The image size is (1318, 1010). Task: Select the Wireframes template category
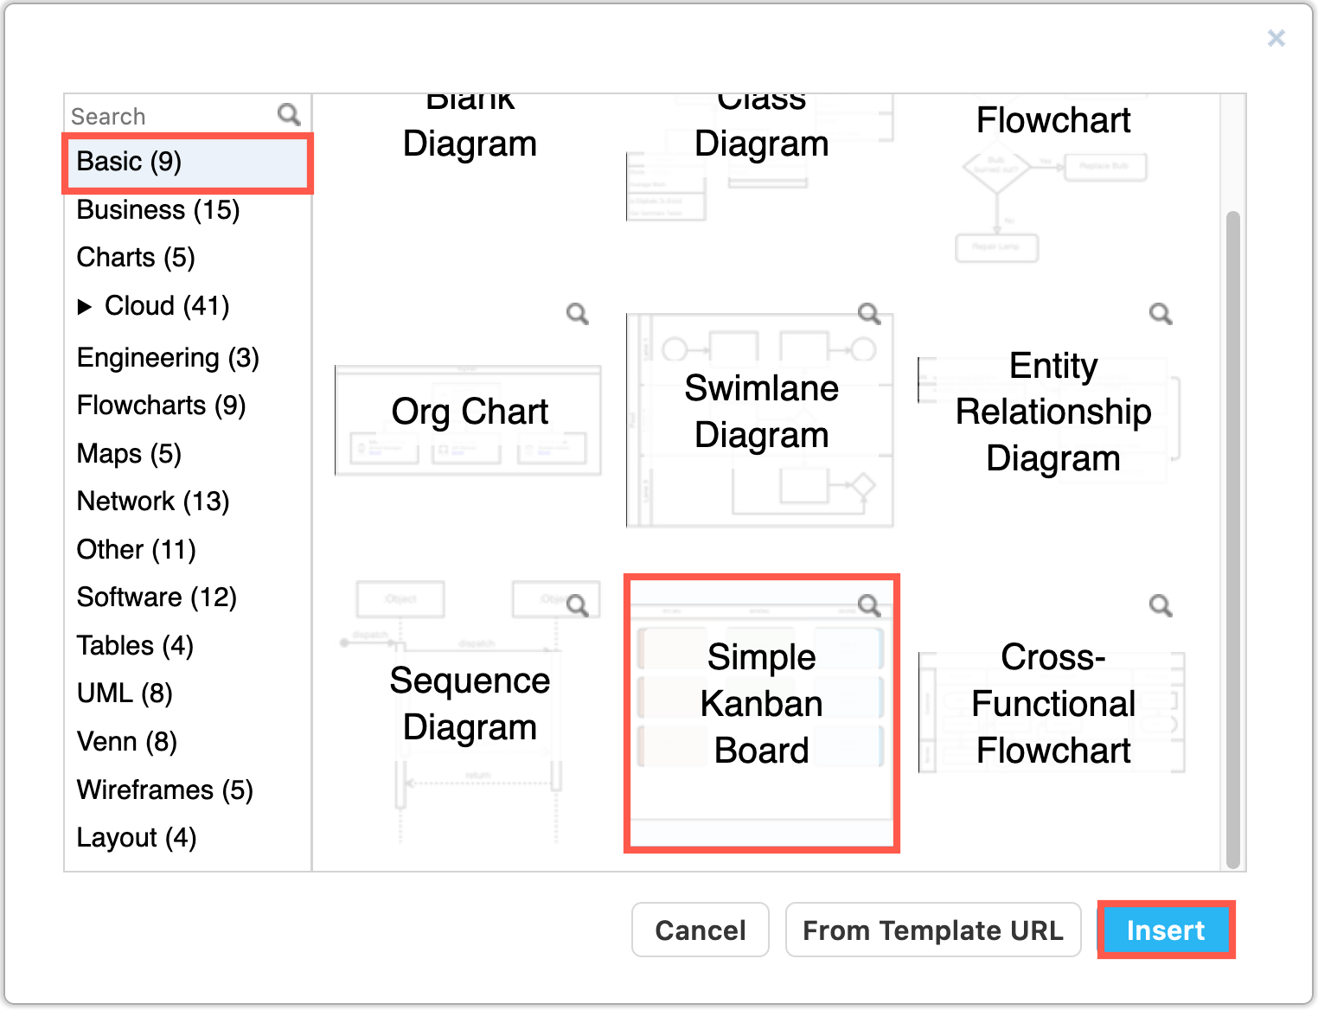pyautogui.click(x=164, y=789)
